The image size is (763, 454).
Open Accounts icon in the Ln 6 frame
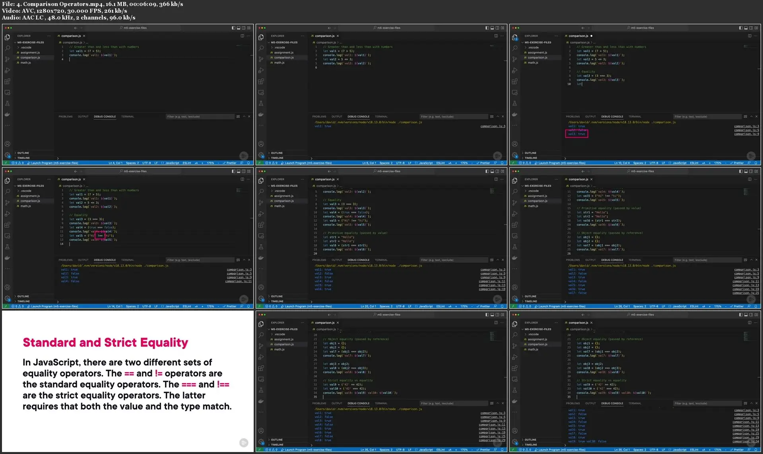point(261,144)
